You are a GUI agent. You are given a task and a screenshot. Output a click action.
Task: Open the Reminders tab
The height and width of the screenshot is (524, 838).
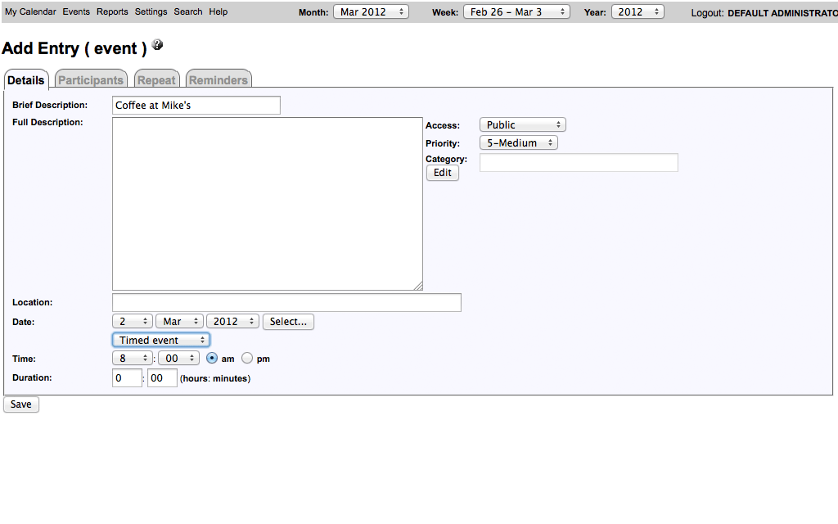219,80
